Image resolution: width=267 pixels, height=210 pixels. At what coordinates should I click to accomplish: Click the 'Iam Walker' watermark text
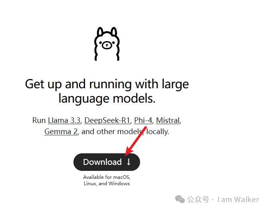click(x=238, y=200)
